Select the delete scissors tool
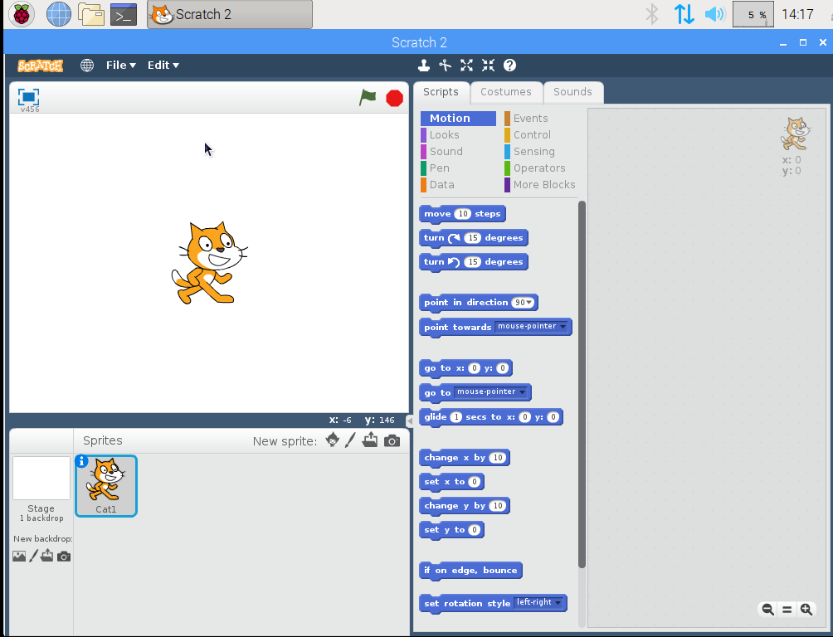833x637 pixels. pos(445,65)
